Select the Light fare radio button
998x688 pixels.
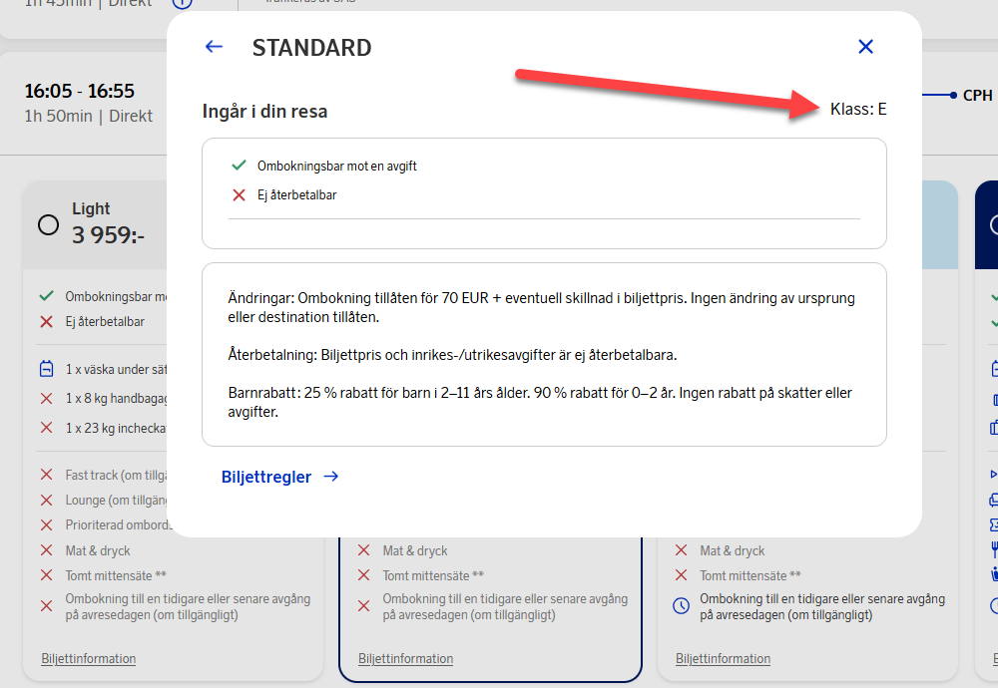(48, 224)
